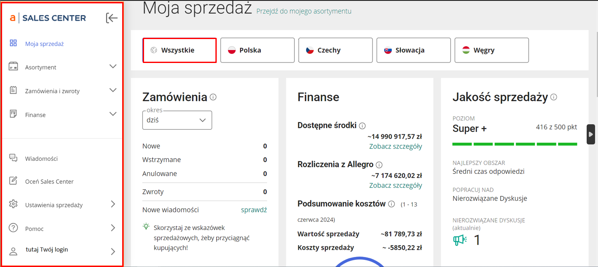Screen dimensions: 598x267
Task: Click the Wstrzymane orders row
Action: [205, 160]
